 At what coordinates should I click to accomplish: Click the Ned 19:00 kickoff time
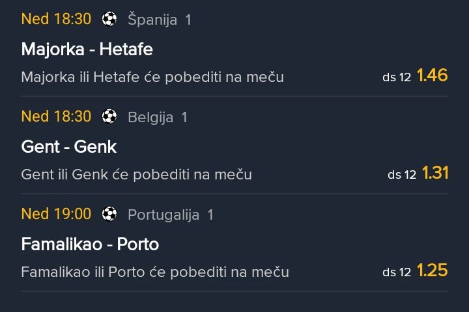(x=56, y=214)
